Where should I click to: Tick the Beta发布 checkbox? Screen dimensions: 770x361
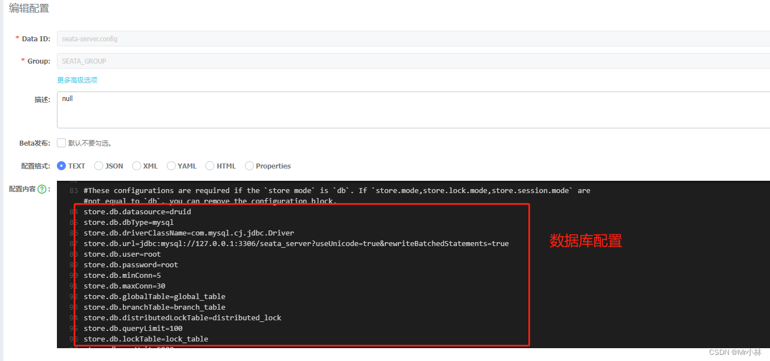[x=61, y=143]
